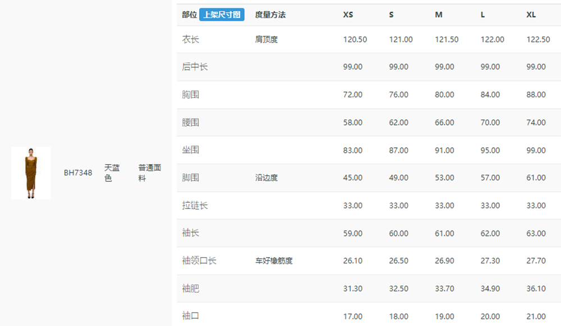Viewport: 561px width, 326px height.
Task: Select the 袖口 row label
Action: (190, 316)
